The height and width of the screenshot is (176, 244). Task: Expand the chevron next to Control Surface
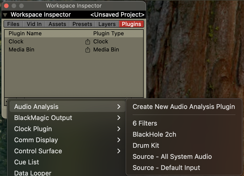click(119, 151)
